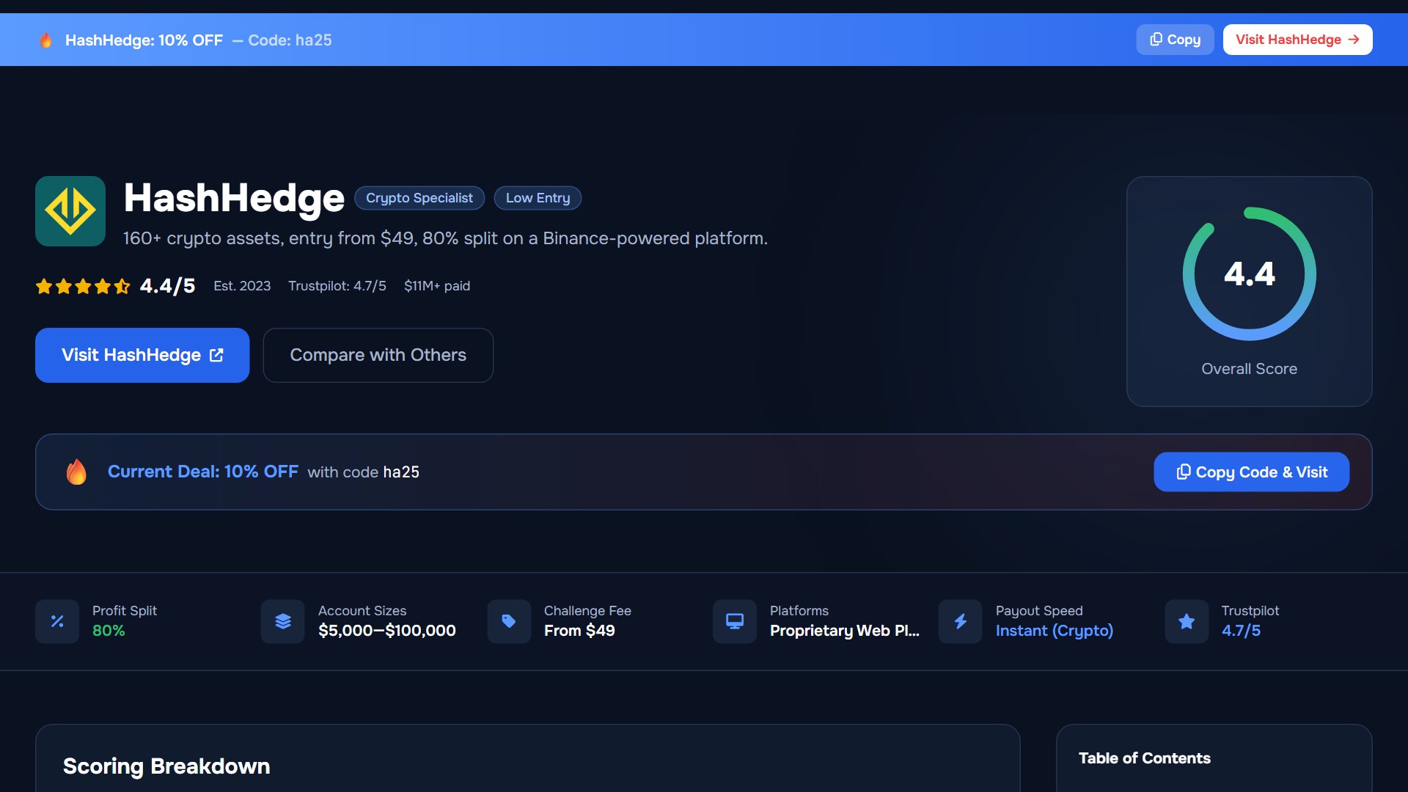Click the layers icon beside Account Sizes

pyautogui.click(x=283, y=622)
